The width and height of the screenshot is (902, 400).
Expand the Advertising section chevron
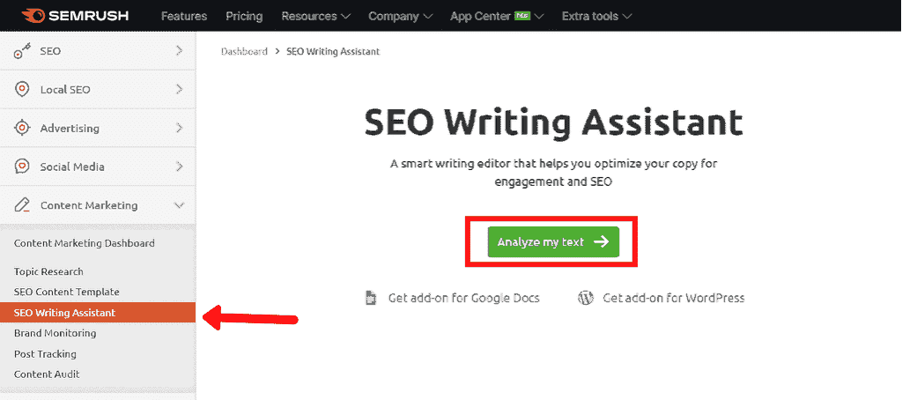tap(180, 128)
